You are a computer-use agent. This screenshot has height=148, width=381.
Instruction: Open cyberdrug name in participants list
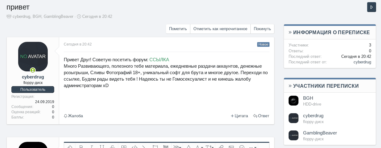point(313,116)
